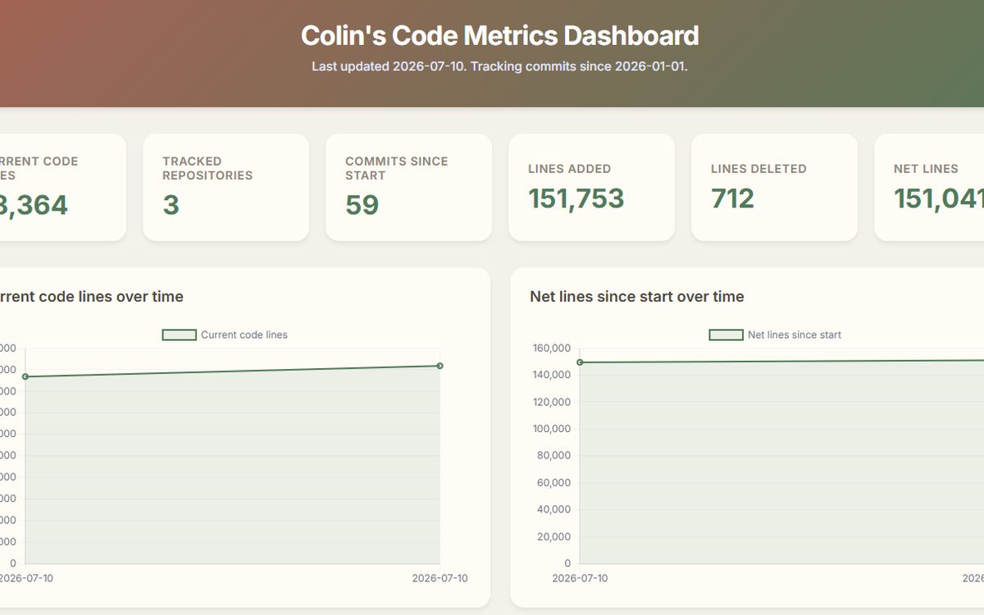Screen dimensions: 984x615
Task: Click the 80,000 axis label on net lines chart
Action: pos(553,456)
